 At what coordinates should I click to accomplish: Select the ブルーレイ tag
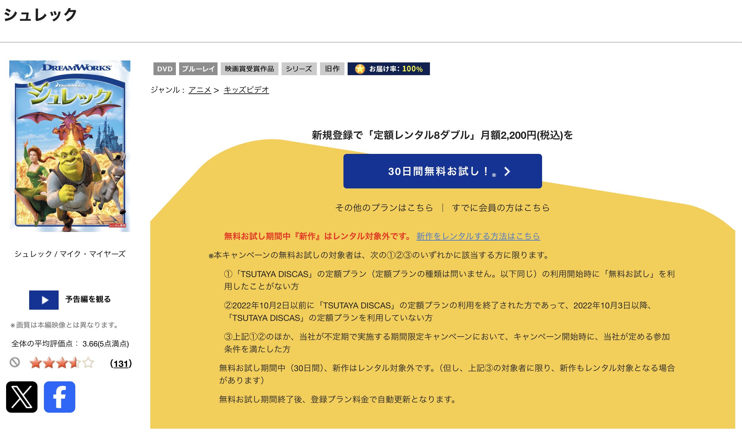point(198,69)
